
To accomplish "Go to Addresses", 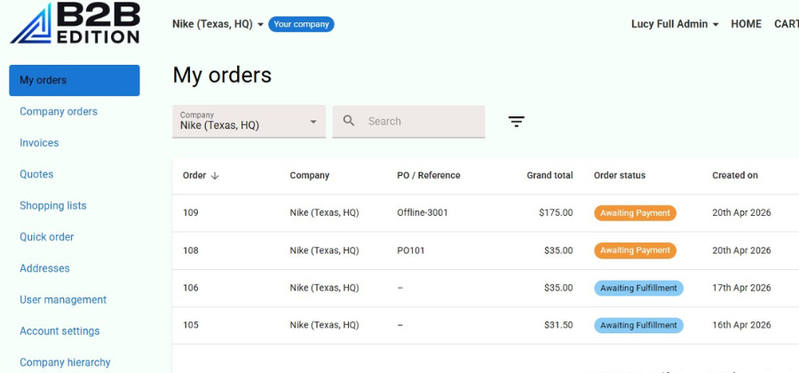I will (45, 268).
